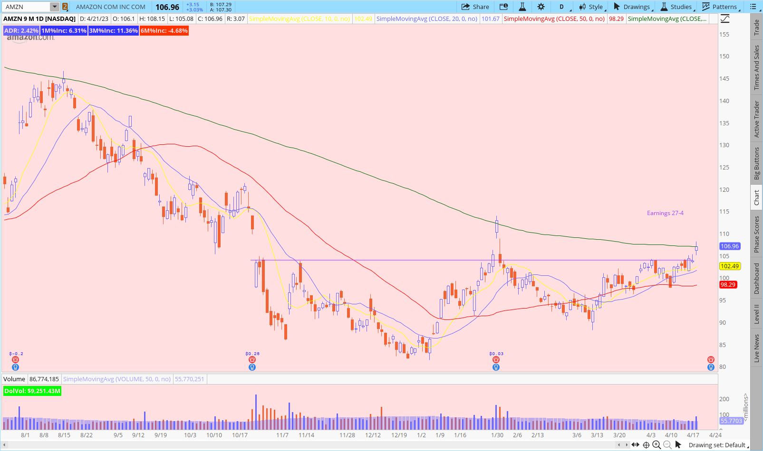The width and height of the screenshot is (763, 451).
Task: Click the DolVol: $9,251.43M label
Action: pyautogui.click(x=32, y=391)
